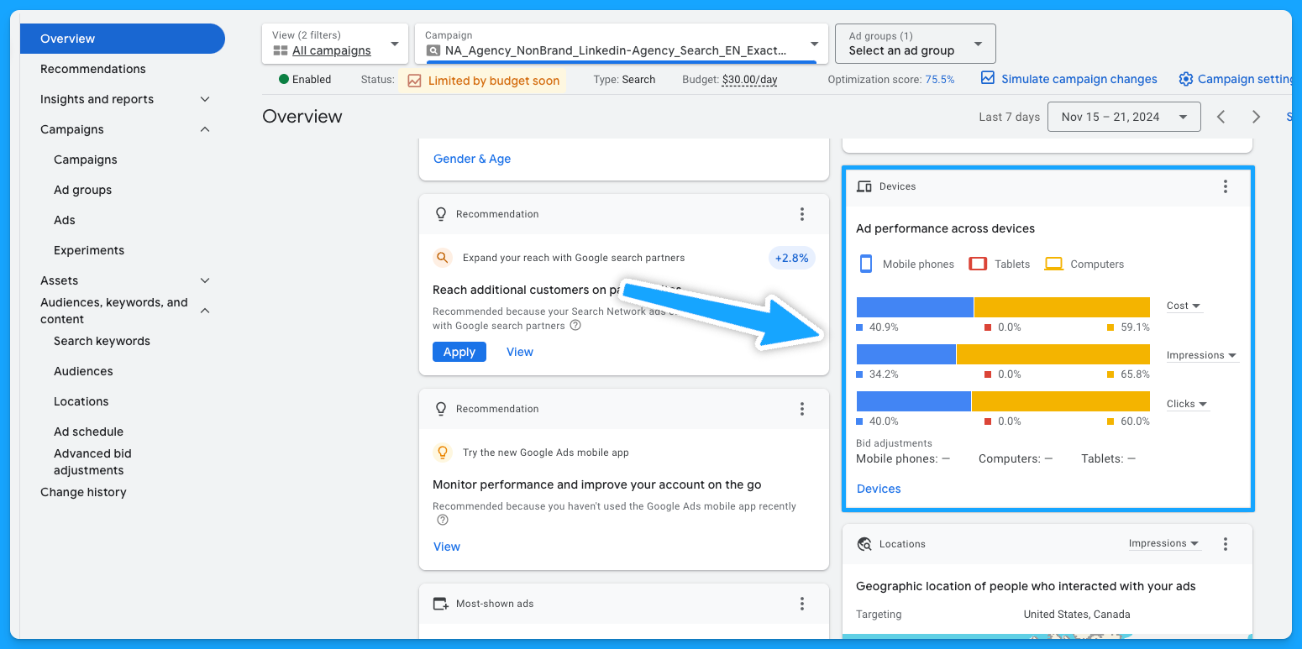
Task: Click the Simulate campaign changes chart icon
Action: point(988,78)
